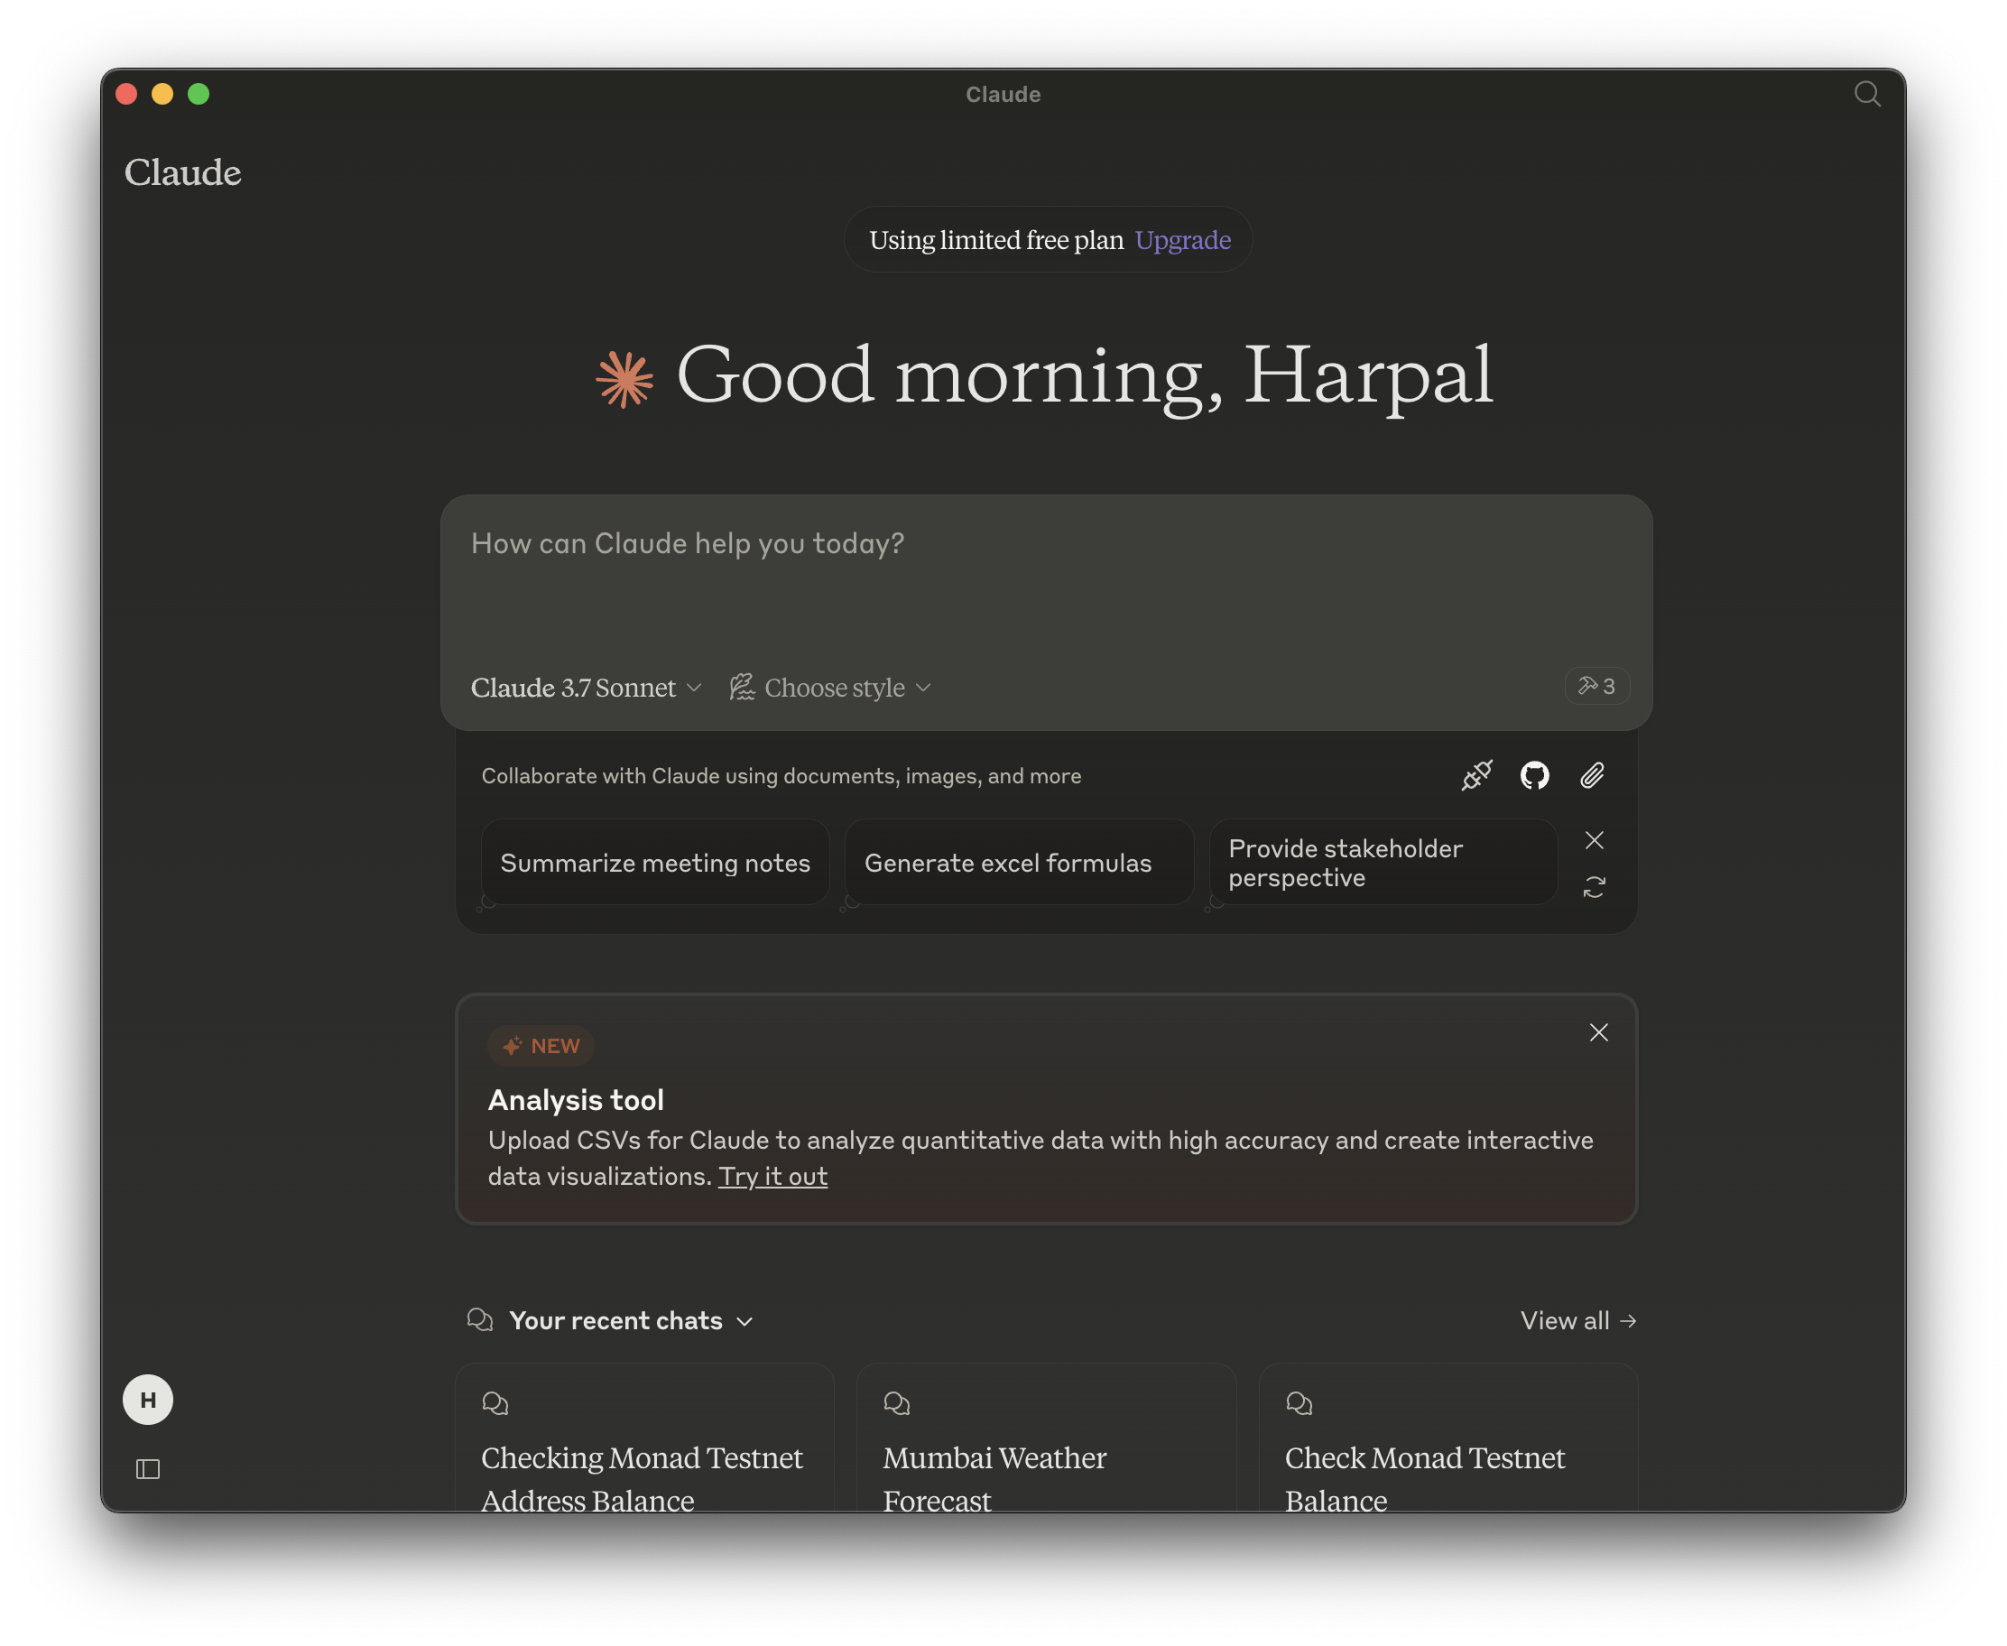Click the Try it out link
2007x1646 pixels.
pyautogui.click(x=772, y=1177)
